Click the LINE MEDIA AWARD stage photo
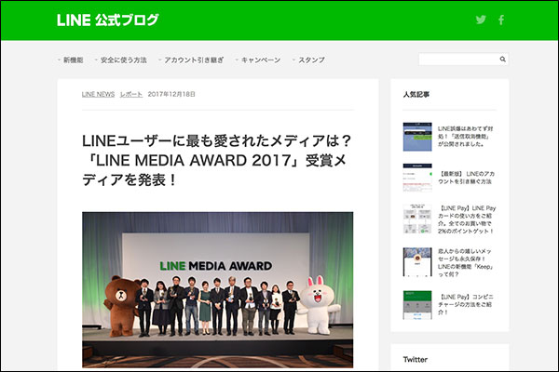This screenshot has width=559, height=372. pyautogui.click(x=217, y=288)
